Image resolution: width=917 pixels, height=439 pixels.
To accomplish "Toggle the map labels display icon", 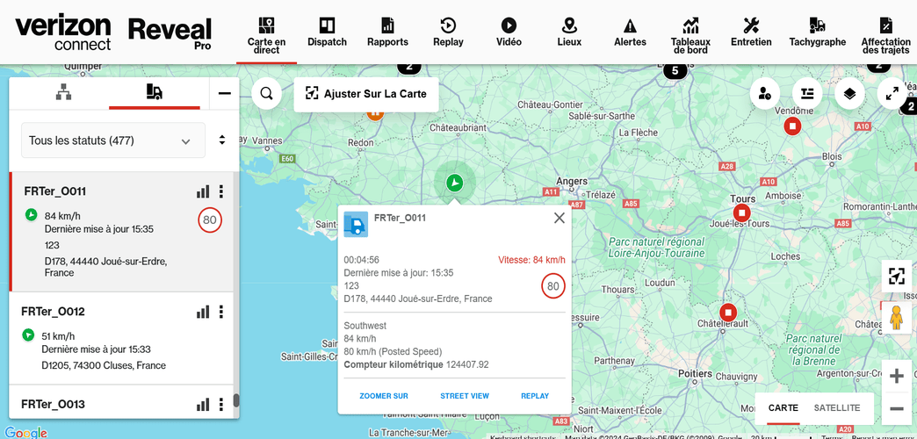I will pos(807,94).
